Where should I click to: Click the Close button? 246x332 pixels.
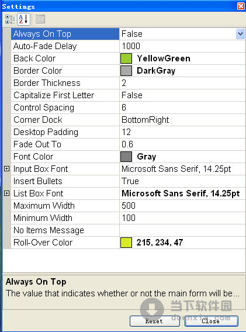(x=212, y=321)
